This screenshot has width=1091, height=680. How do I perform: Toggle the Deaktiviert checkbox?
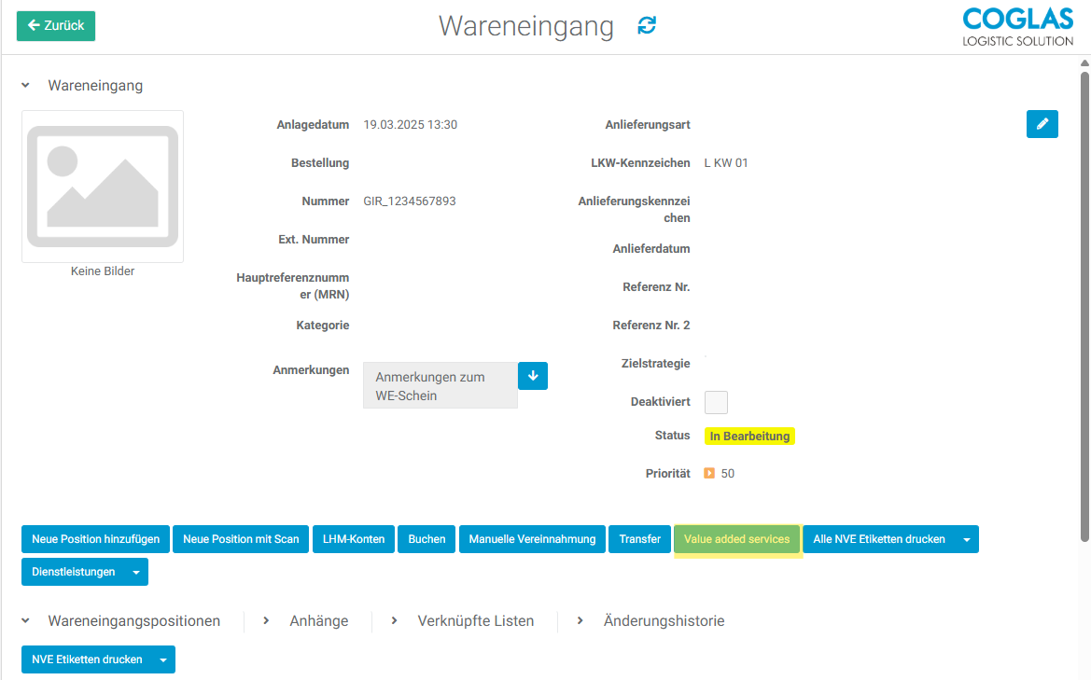715,401
